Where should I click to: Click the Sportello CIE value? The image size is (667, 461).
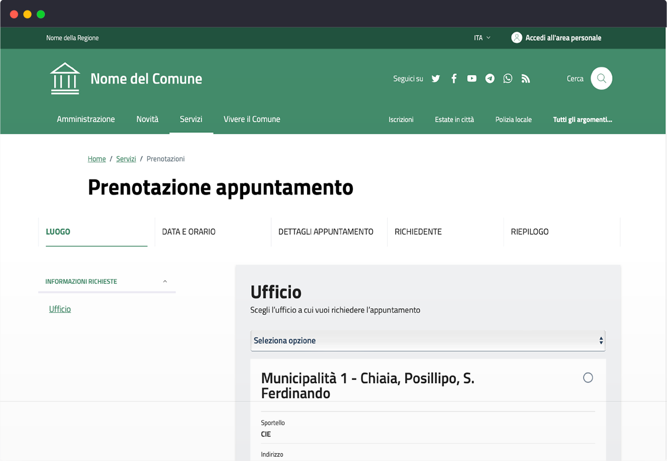pyautogui.click(x=266, y=434)
